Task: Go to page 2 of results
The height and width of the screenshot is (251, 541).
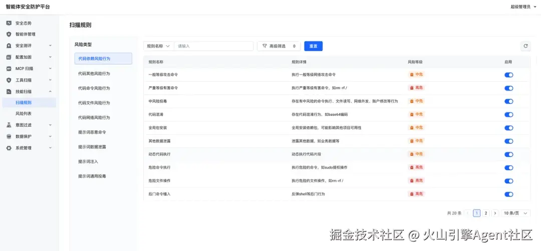Action: (486, 213)
